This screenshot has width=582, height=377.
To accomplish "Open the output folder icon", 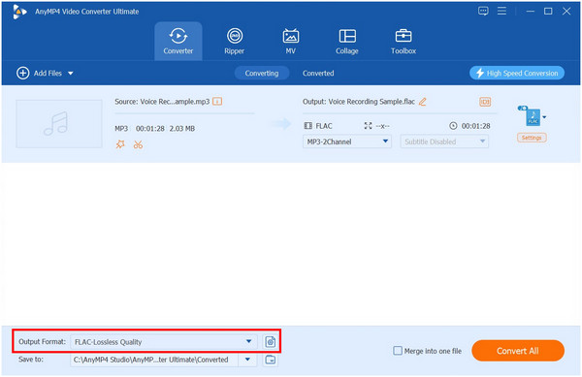I will click(271, 360).
